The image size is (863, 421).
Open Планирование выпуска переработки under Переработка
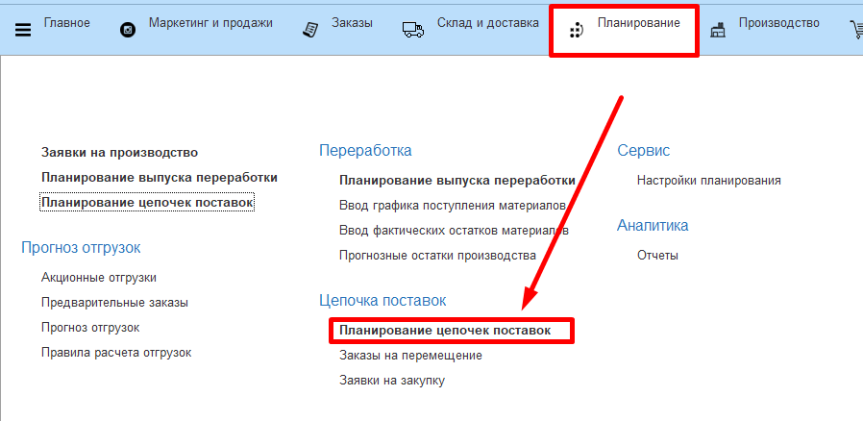(x=457, y=181)
